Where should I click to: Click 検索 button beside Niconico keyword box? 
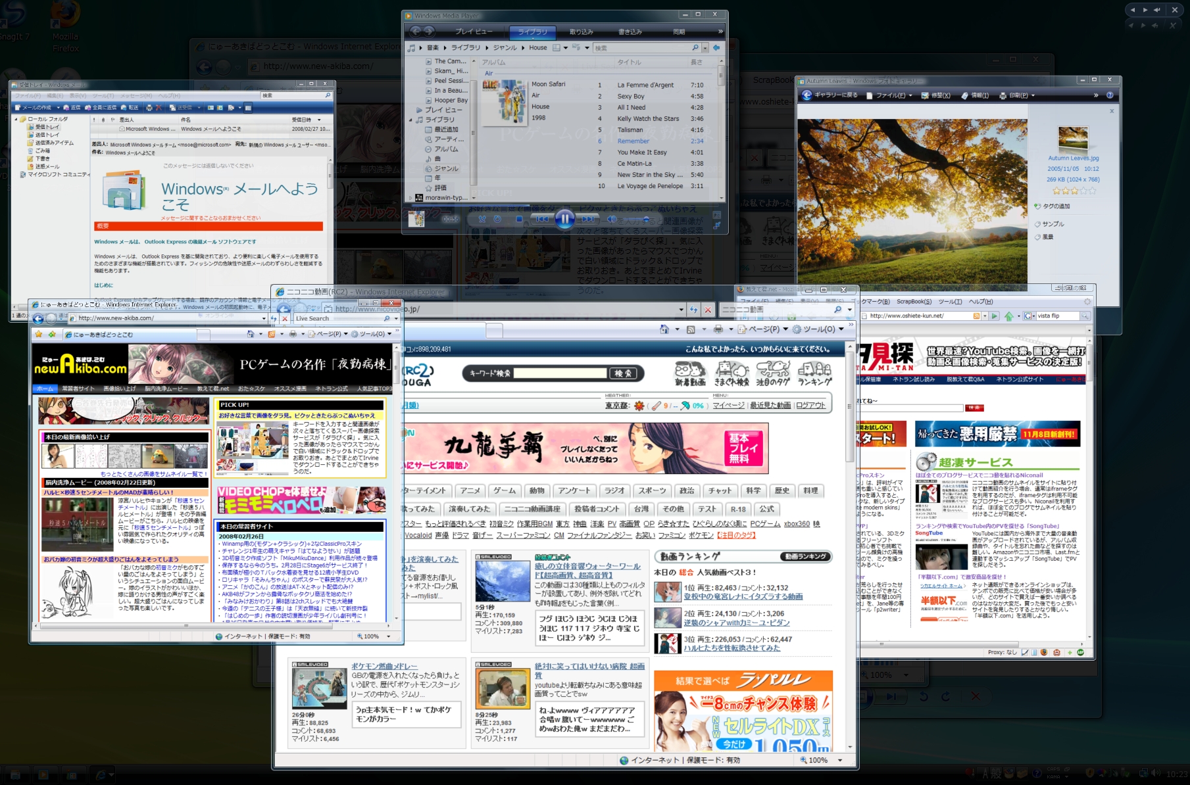coord(622,373)
